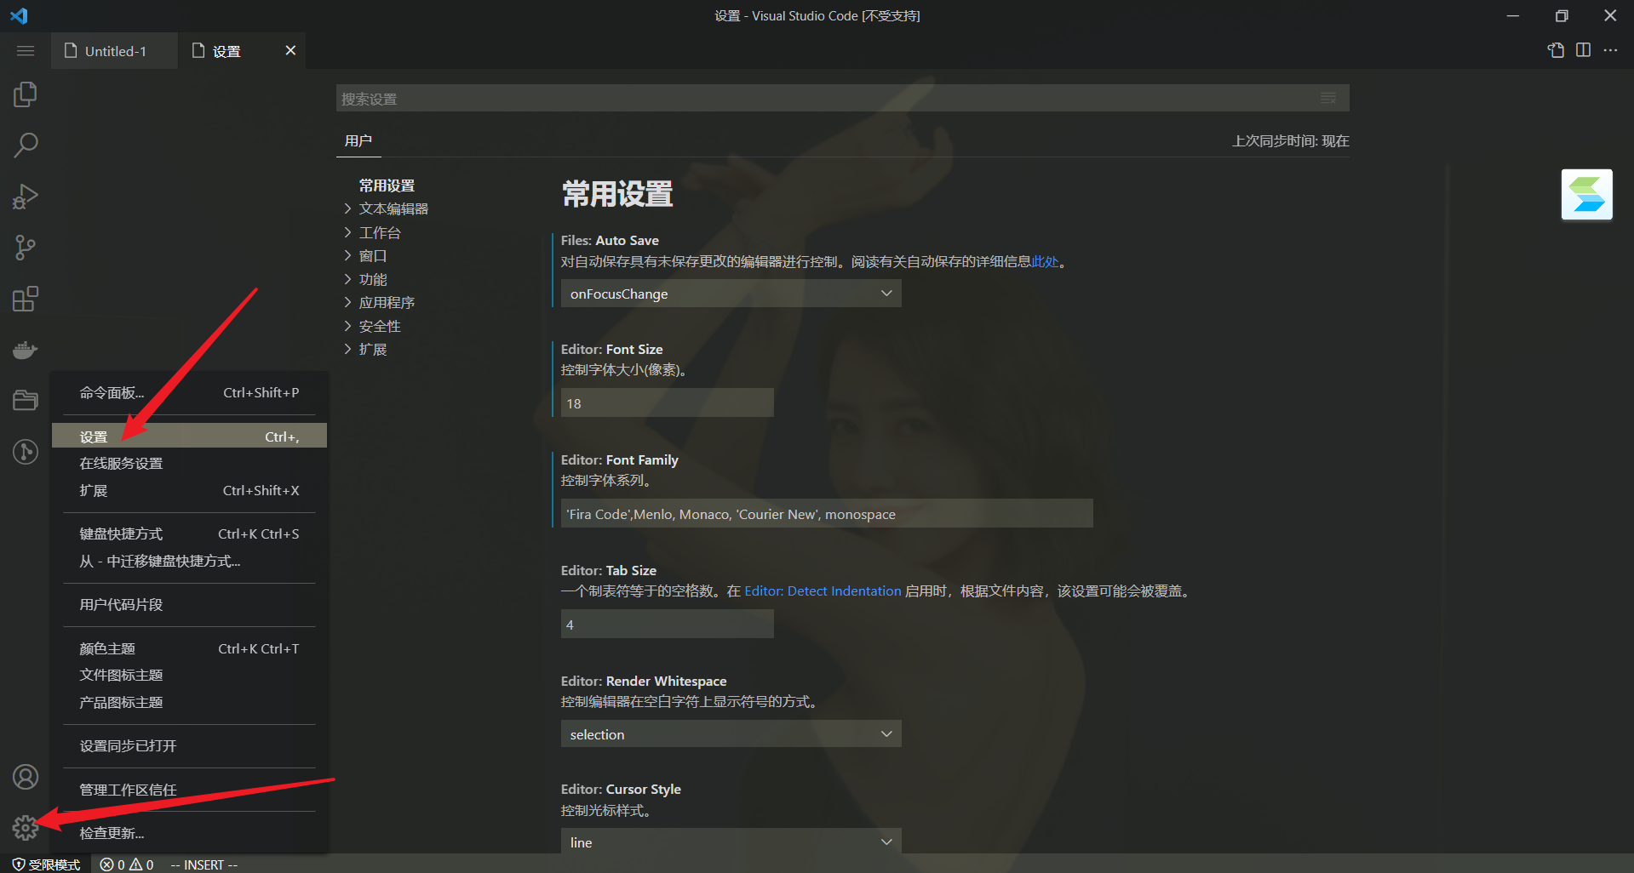This screenshot has height=873, width=1634.
Task: Expand the 应用程序 settings category
Action: click(x=380, y=302)
